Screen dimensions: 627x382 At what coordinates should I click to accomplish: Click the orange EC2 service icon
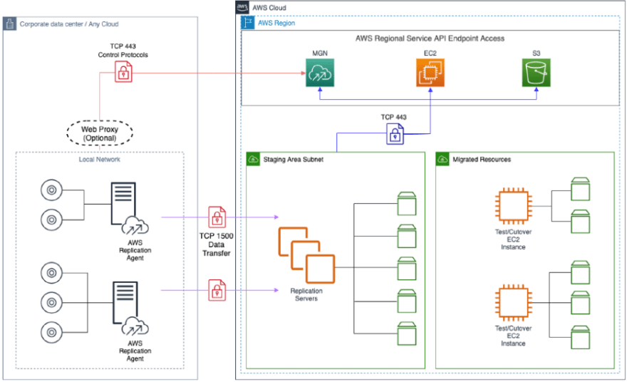coord(430,73)
